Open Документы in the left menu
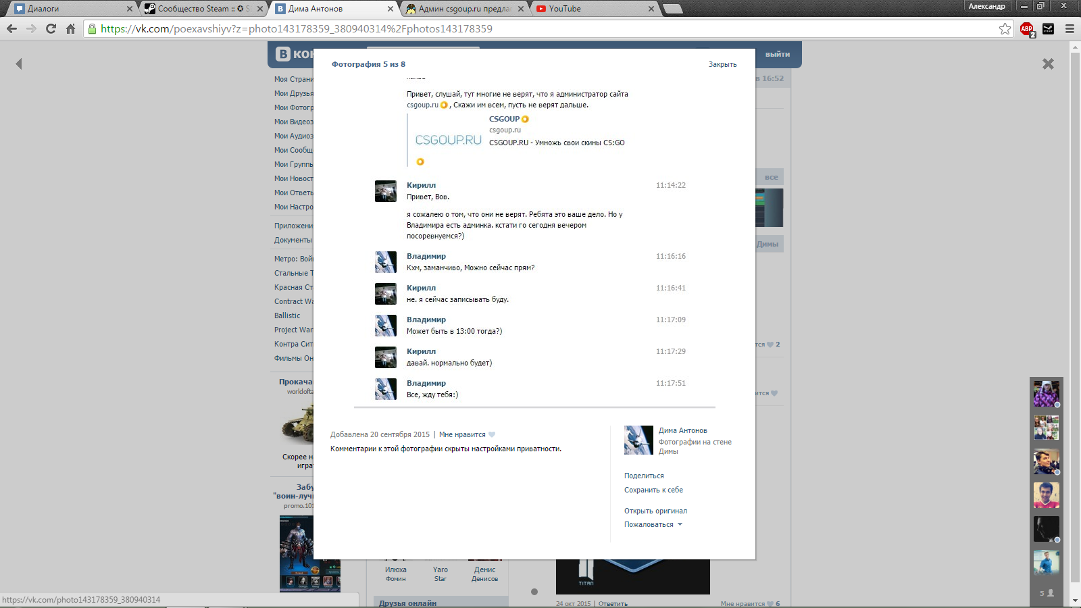This screenshot has height=608, width=1081. pos(293,240)
